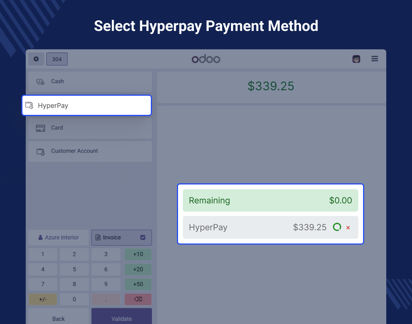Toggle the +/- sign key
Image resolution: width=412 pixels, height=324 pixels.
click(43, 299)
